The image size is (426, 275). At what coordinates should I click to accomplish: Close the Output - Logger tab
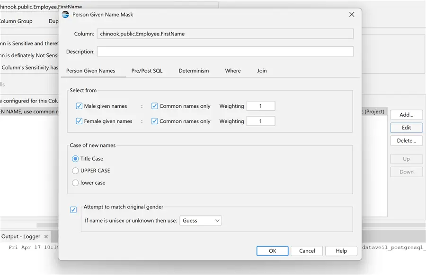click(x=46, y=236)
